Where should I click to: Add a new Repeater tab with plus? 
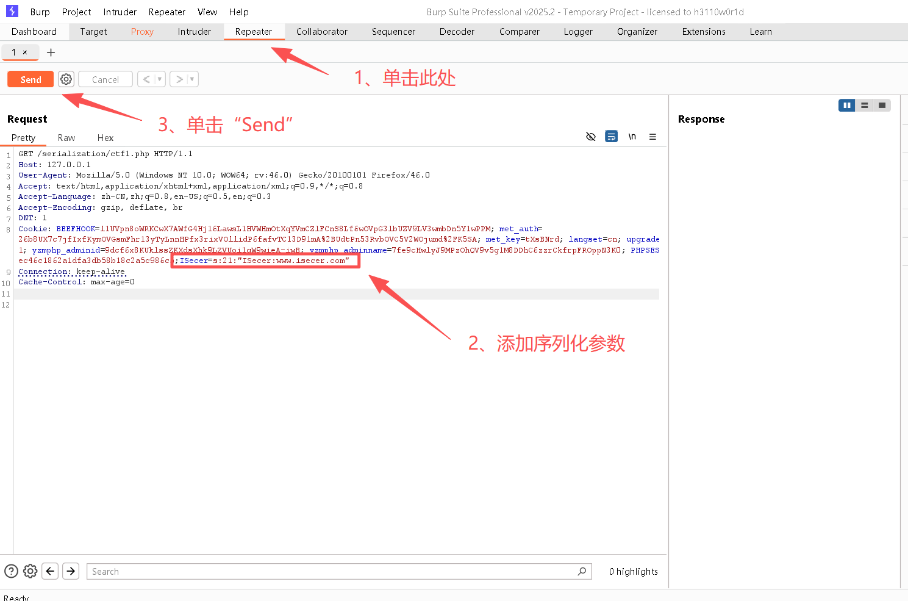click(51, 52)
